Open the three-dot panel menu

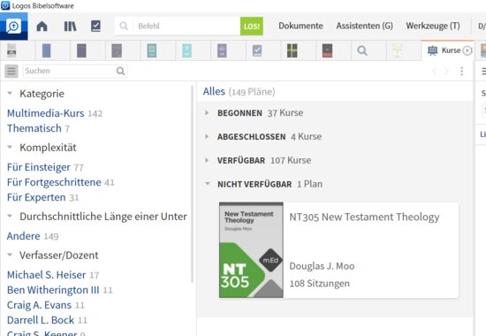click(x=462, y=71)
